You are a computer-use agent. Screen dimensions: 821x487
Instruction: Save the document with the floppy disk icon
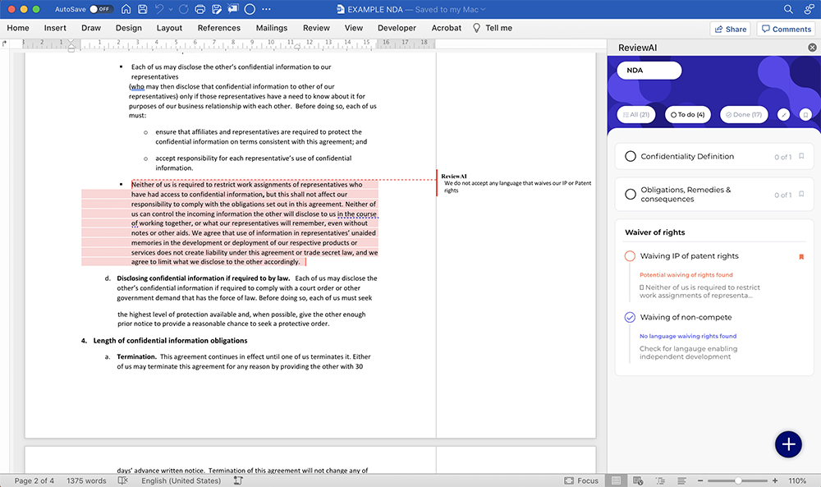[x=142, y=9]
